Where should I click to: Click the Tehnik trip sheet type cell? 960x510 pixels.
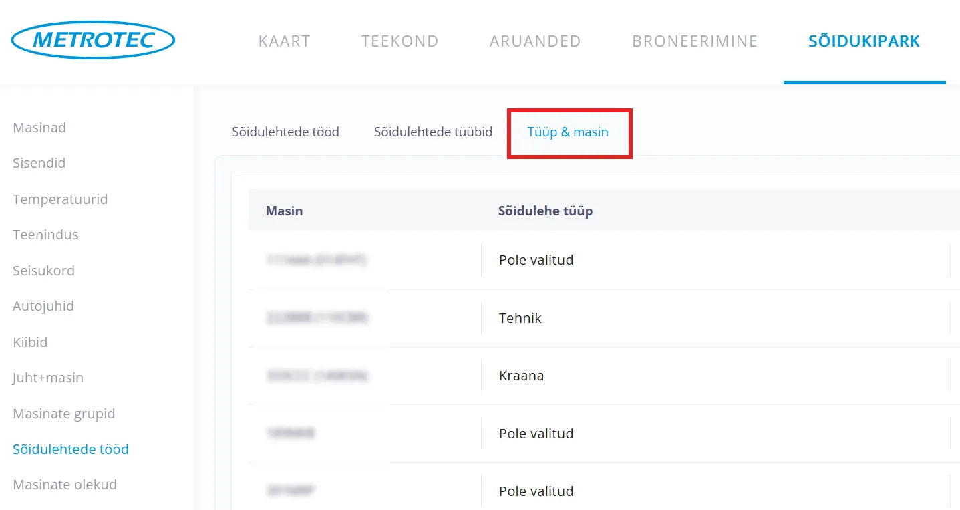tap(520, 318)
